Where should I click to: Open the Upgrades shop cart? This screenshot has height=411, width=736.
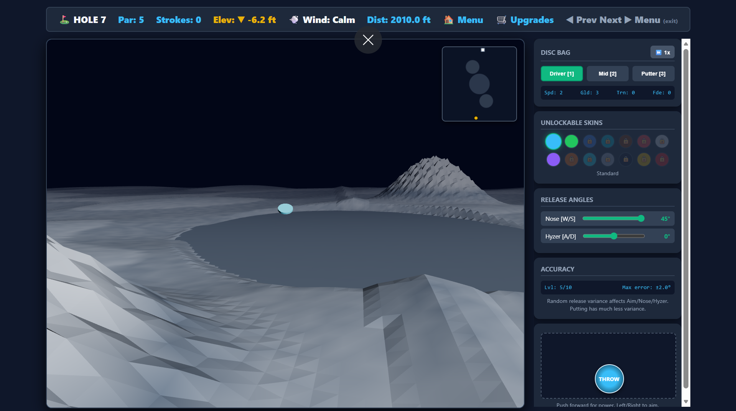point(525,20)
